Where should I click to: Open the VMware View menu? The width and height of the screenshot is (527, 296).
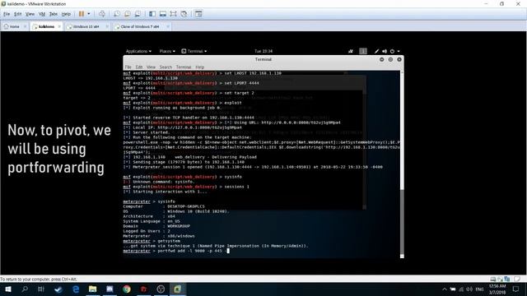(30, 14)
